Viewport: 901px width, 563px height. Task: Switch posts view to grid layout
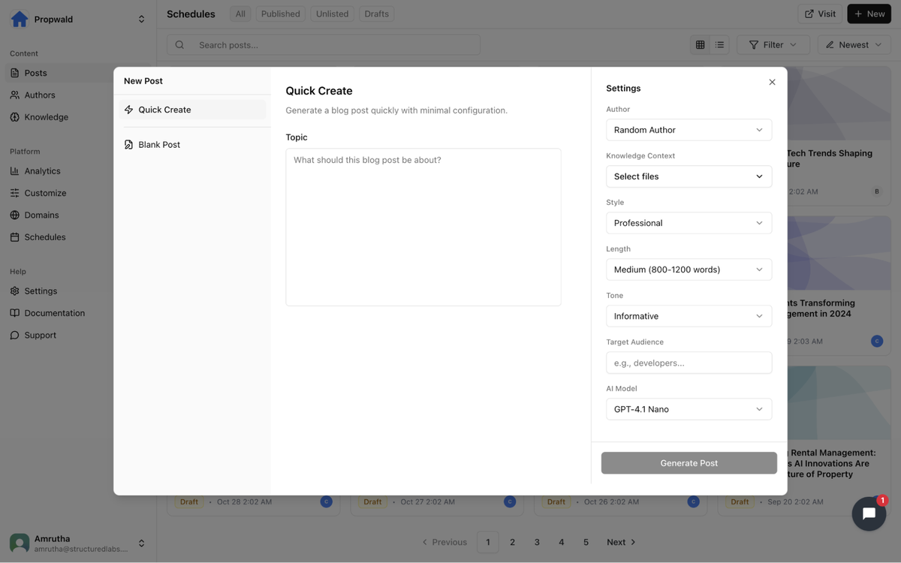point(698,44)
